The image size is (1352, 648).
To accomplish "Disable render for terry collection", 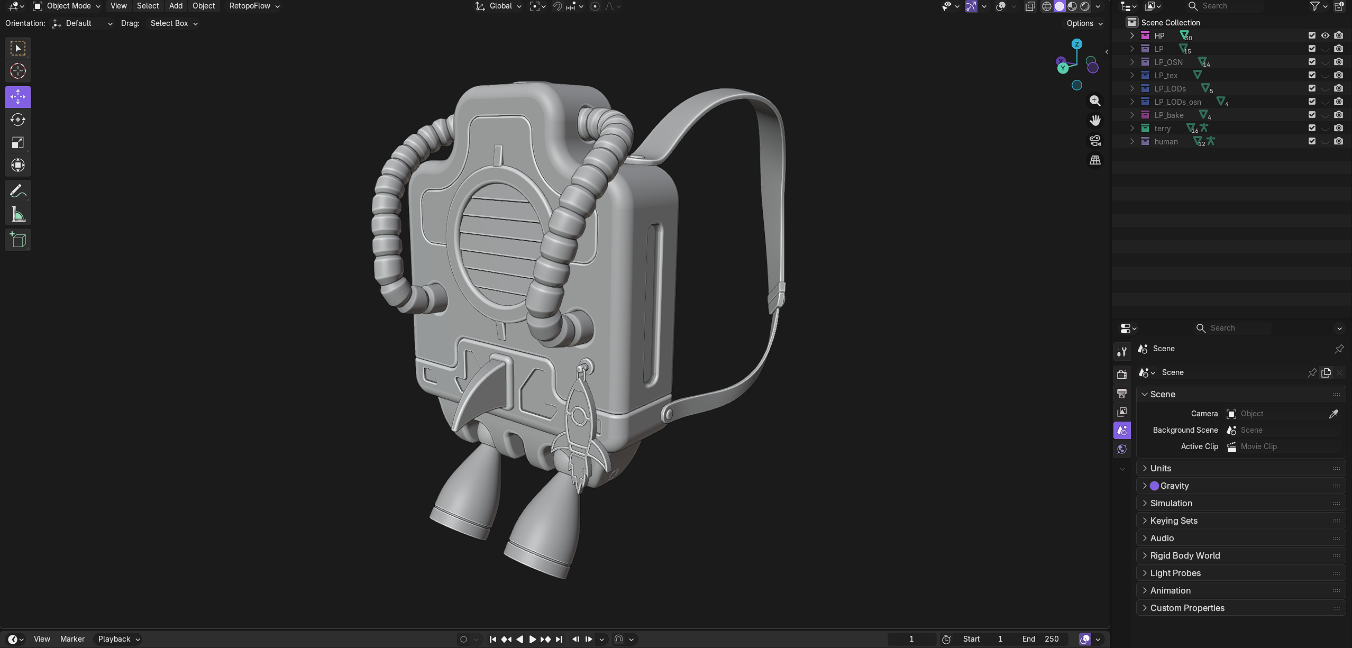I will click(x=1338, y=128).
